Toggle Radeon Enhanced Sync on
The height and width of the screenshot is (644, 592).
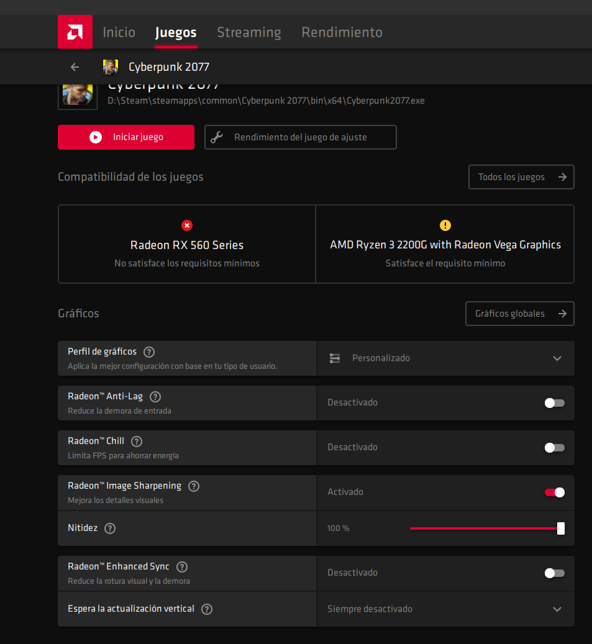(554, 573)
